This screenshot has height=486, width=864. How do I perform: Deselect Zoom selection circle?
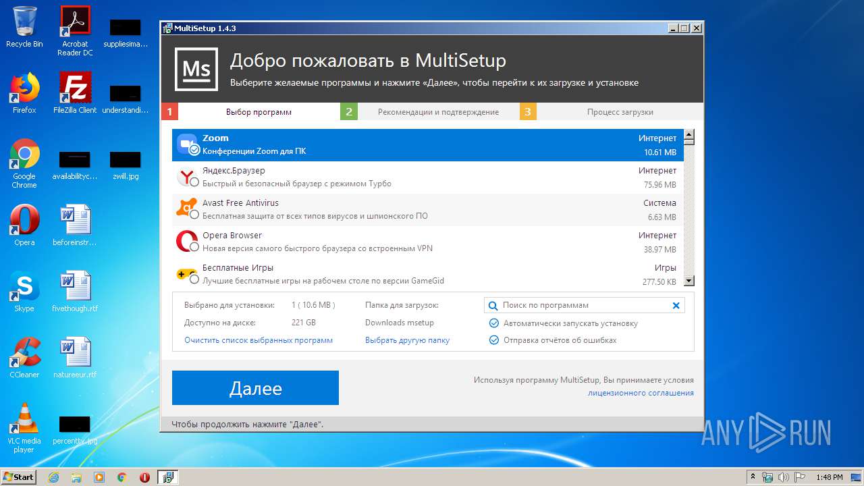(194, 150)
